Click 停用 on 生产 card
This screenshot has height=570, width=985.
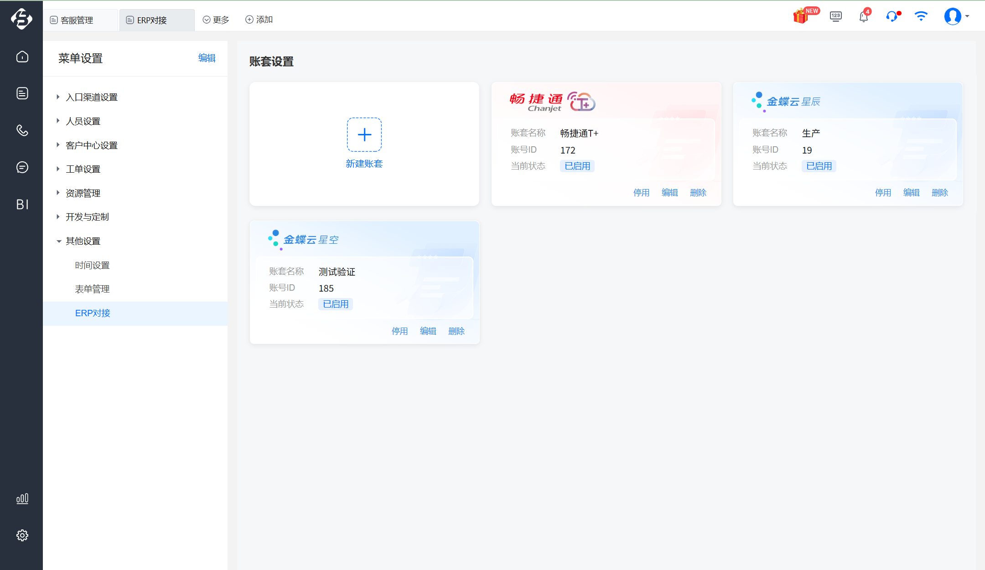coord(883,193)
